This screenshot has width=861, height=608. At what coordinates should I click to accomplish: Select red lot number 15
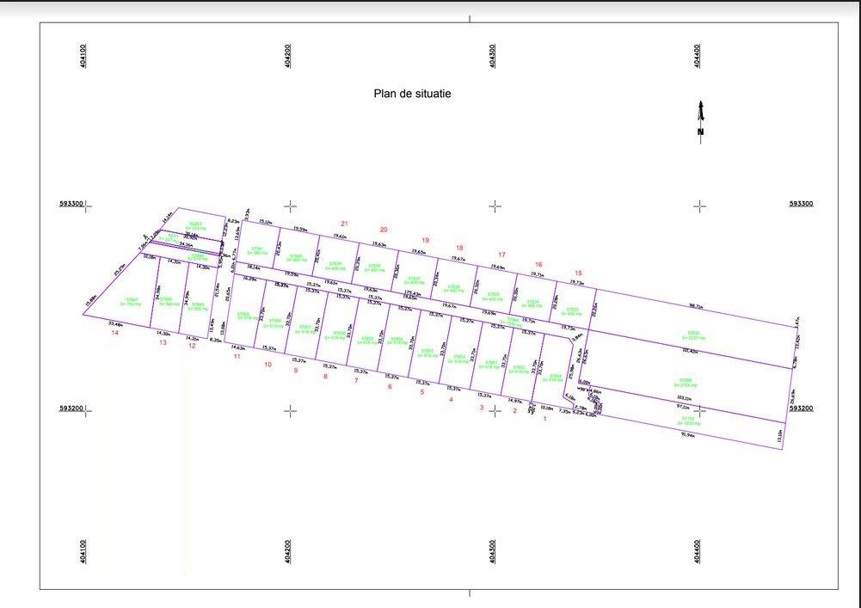[578, 273]
